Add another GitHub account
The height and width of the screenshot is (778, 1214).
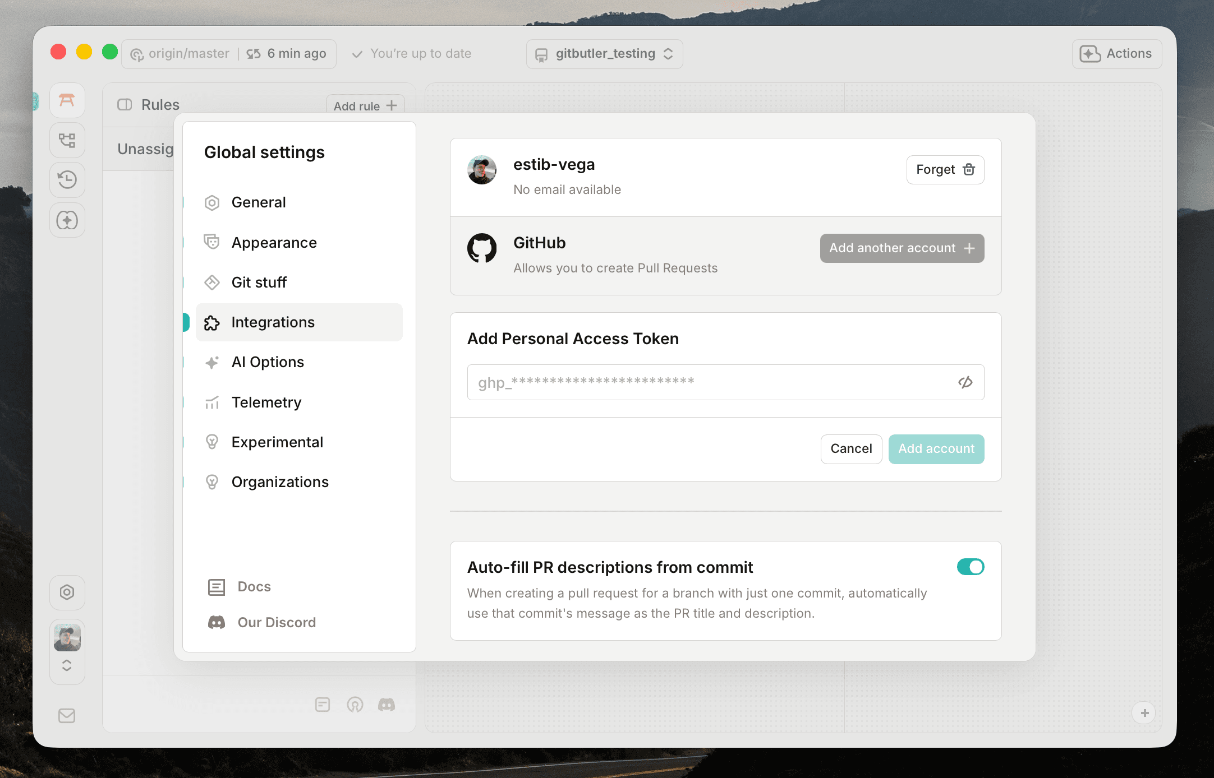901,248
